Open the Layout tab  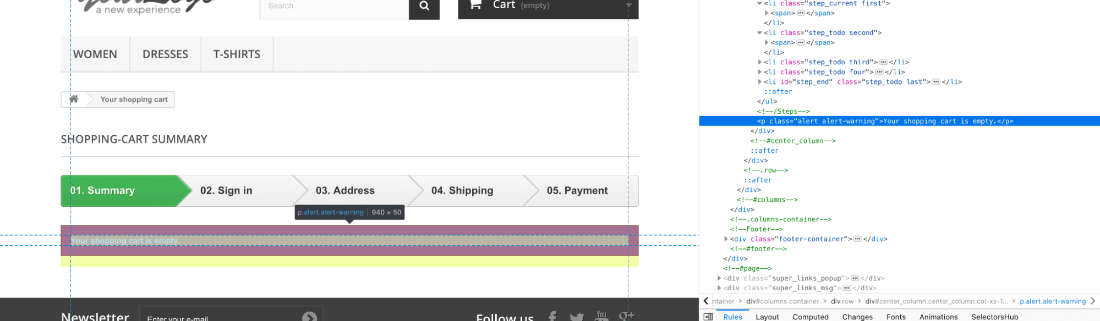click(767, 317)
